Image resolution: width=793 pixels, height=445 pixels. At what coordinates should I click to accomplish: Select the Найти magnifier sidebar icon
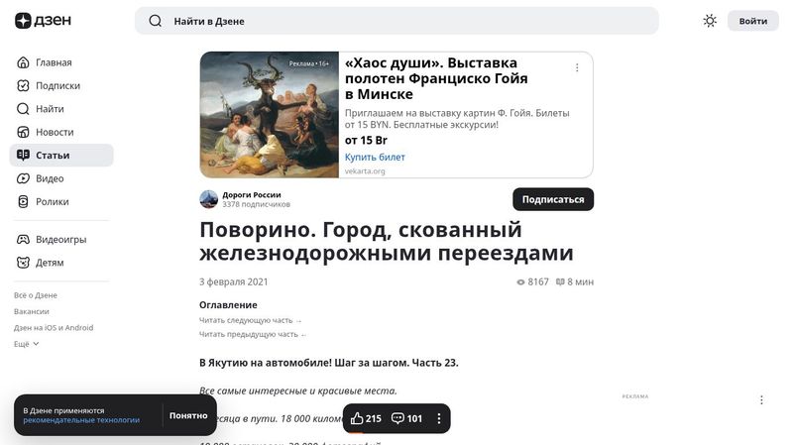point(23,109)
